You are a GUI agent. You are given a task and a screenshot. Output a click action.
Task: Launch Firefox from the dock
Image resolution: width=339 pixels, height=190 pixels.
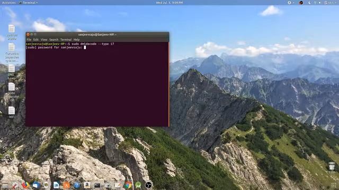[x=25, y=185]
